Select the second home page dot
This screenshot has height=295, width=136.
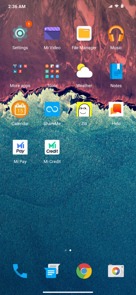pyautogui.click(x=70, y=250)
